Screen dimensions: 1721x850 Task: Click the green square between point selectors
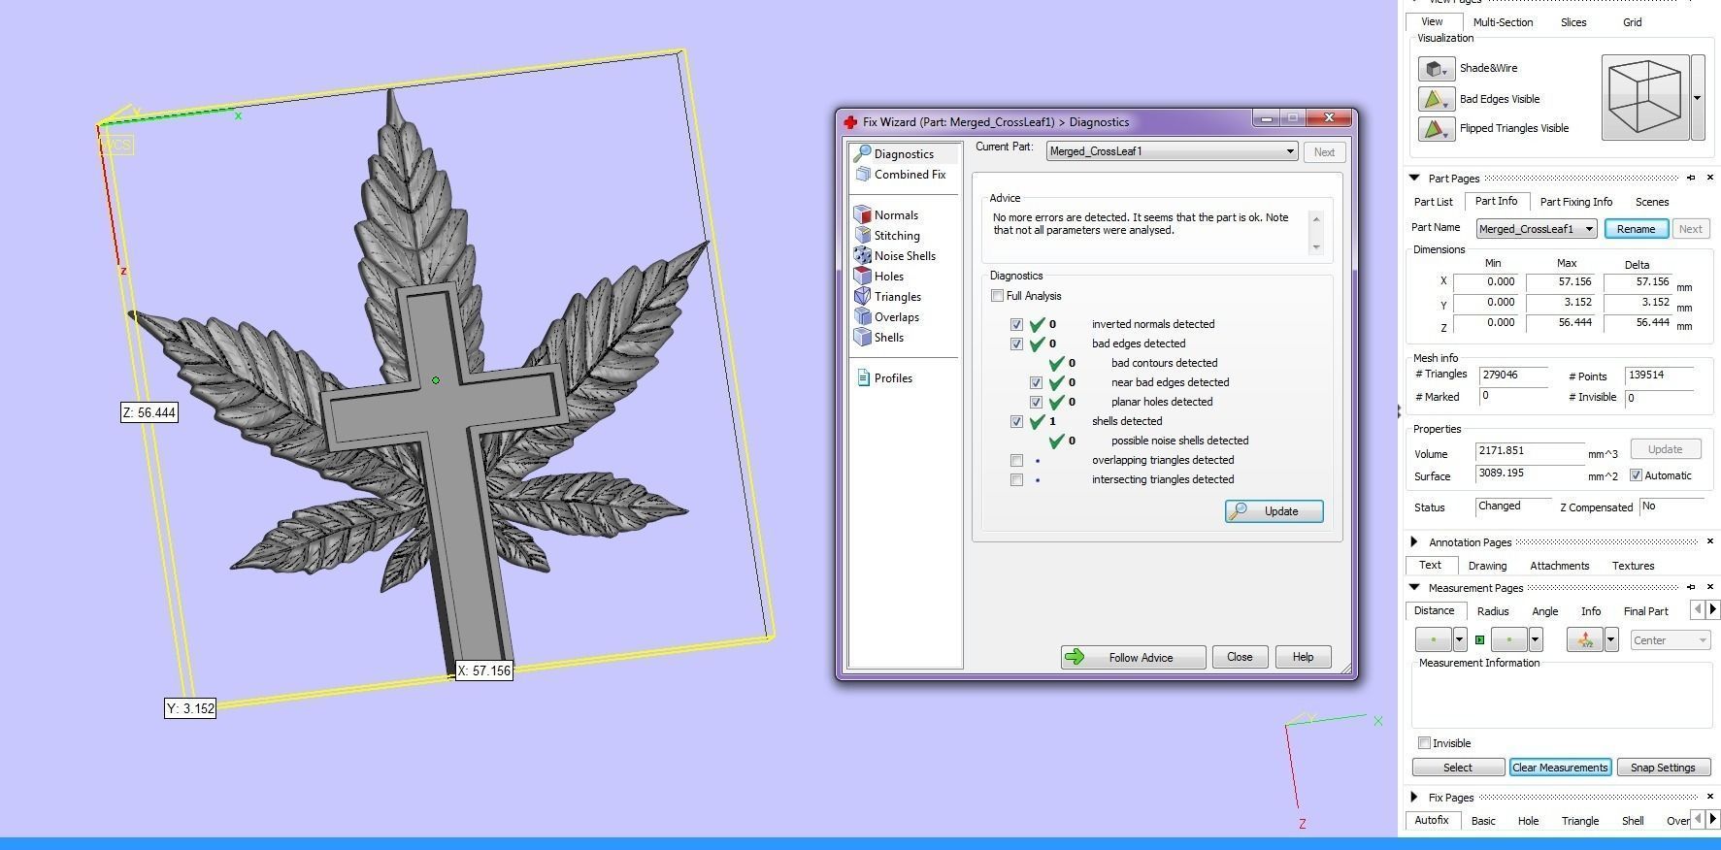pos(1479,640)
